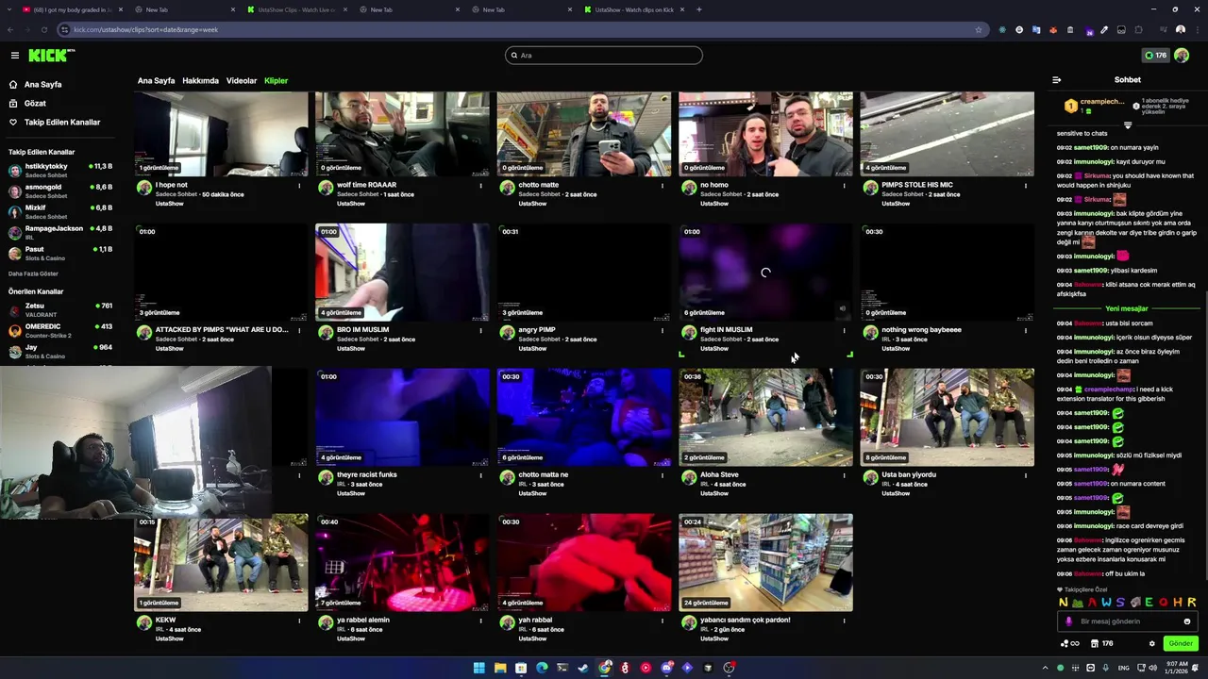Click the Kick logo
This screenshot has width=1208, height=679.
point(51,56)
